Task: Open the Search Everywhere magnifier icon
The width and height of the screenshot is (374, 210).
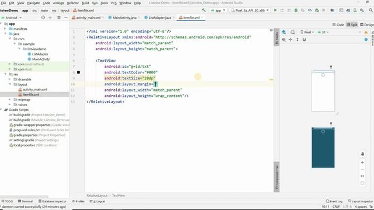Action: pos(370,10)
